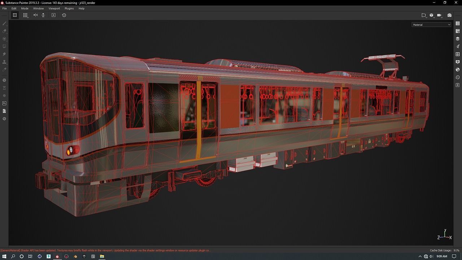Select the Paint brush tool

click(x=4, y=23)
